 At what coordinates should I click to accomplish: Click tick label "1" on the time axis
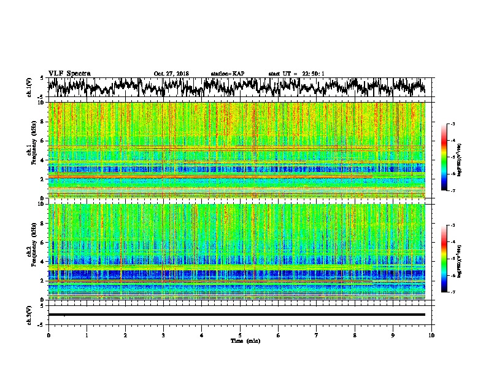(x=87, y=335)
